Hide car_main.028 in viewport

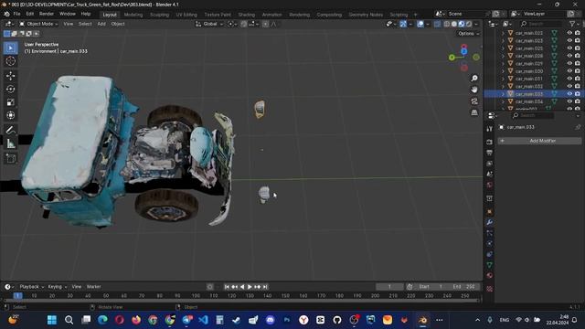pos(569,56)
